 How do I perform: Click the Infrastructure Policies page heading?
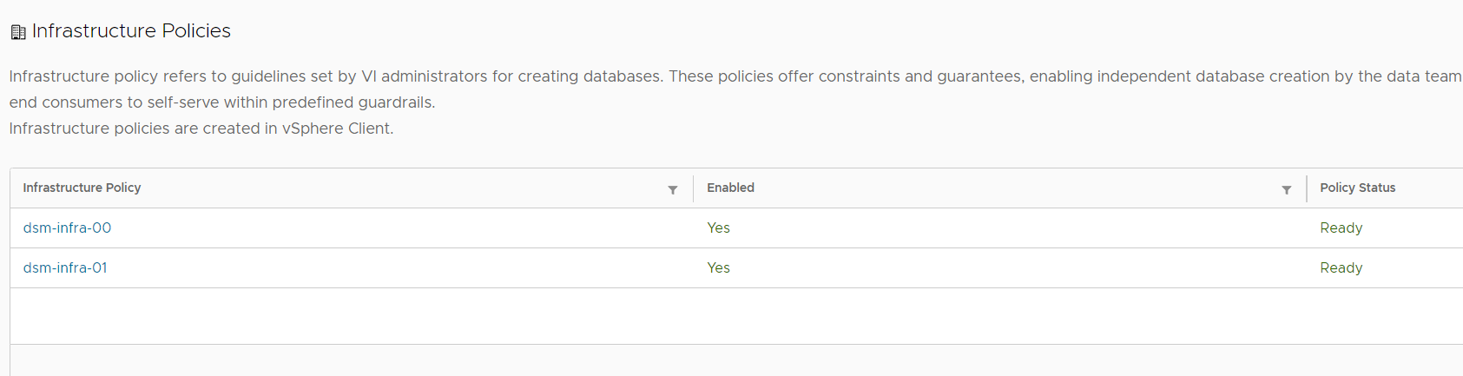(x=131, y=31)
